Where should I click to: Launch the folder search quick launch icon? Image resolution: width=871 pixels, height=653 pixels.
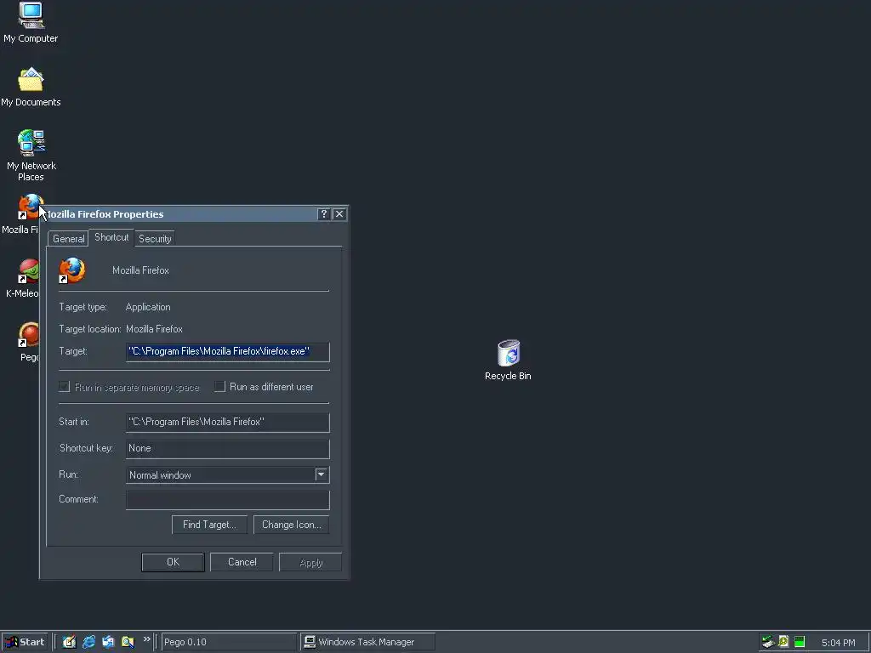pos(128,642)
